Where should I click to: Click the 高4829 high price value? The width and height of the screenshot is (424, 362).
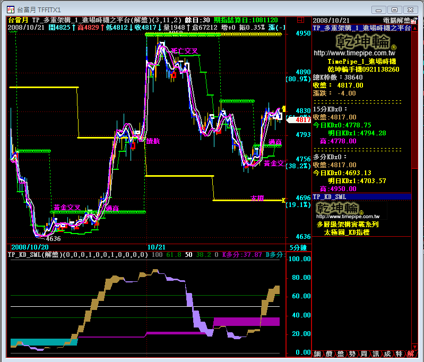coord(89,27)
